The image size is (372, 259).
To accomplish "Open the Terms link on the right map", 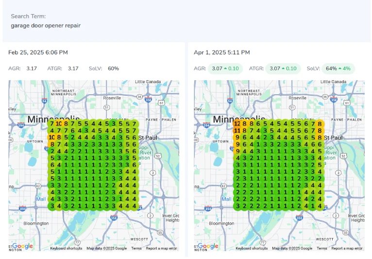I will tap(321, 248).
